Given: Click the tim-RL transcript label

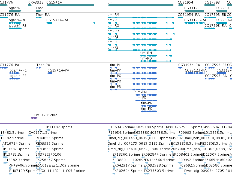Looking at the screenshot, I should point(113,42).
